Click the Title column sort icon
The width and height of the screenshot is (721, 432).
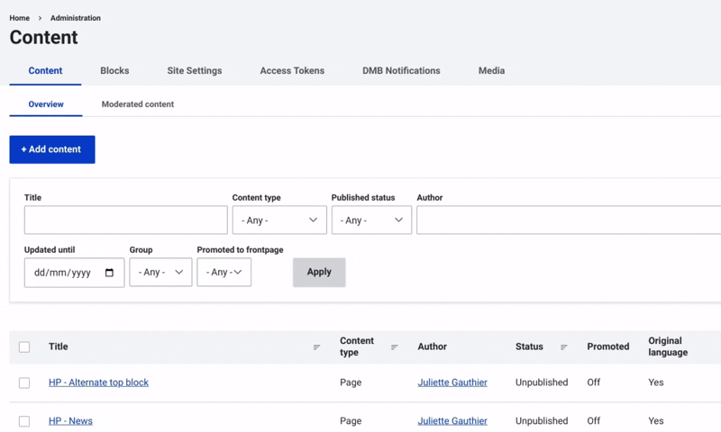(316, 347)
